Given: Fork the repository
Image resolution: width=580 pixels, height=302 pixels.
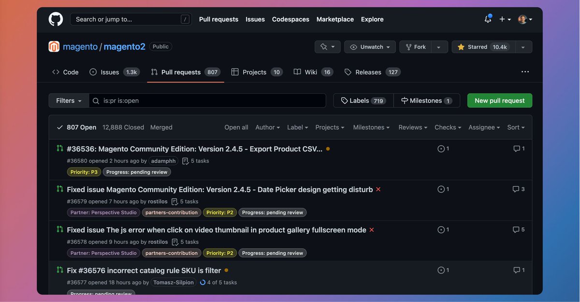Looking at the screenshot, I should point(415,47).
